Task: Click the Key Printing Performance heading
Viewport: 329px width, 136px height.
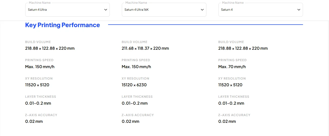Action: point(63,25)
